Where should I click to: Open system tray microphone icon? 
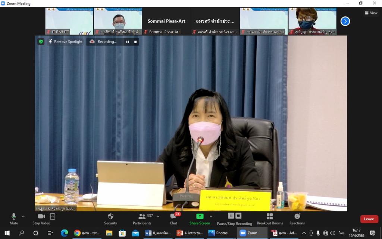pos(318,233)
